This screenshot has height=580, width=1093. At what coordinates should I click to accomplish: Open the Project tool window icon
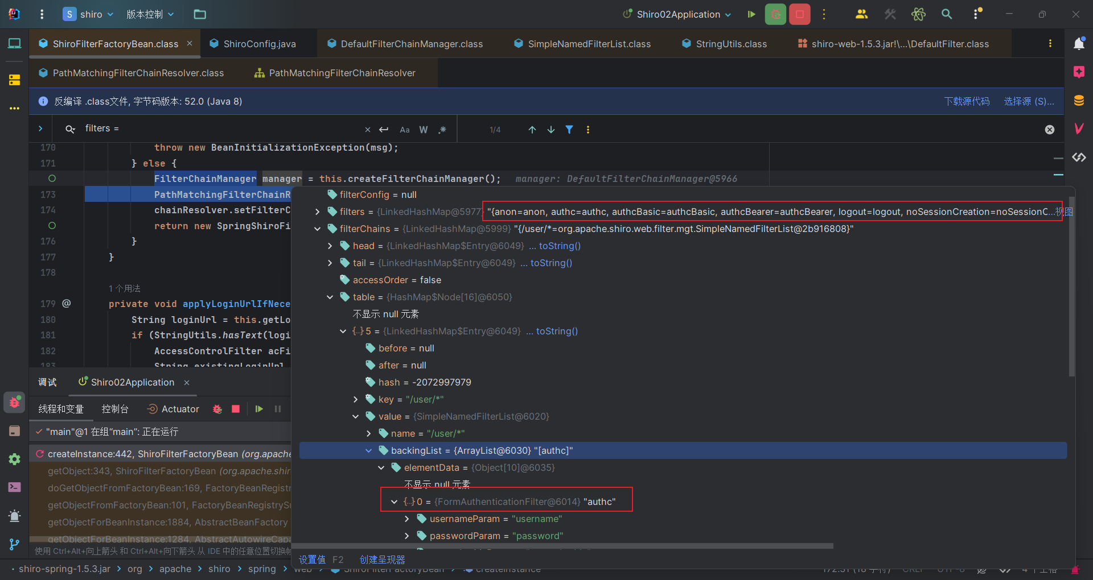tap(15, 43)
